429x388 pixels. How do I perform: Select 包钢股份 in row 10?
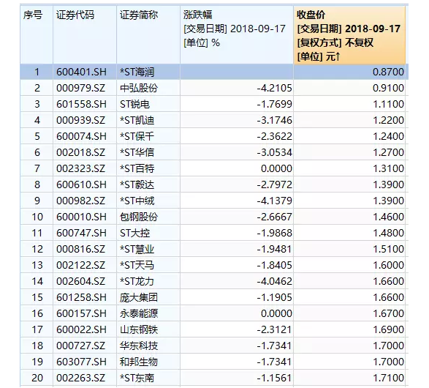[148, 217]
